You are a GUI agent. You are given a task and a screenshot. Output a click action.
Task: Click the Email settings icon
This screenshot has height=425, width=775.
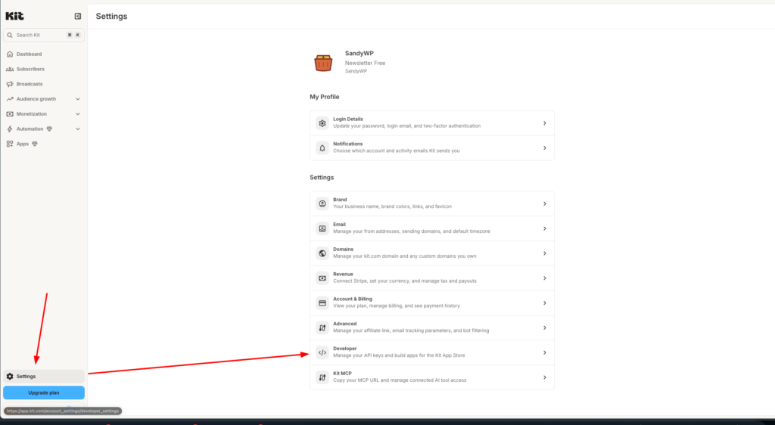(x=322, y=228)
